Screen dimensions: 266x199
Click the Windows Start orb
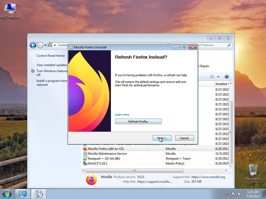point(7,194)
